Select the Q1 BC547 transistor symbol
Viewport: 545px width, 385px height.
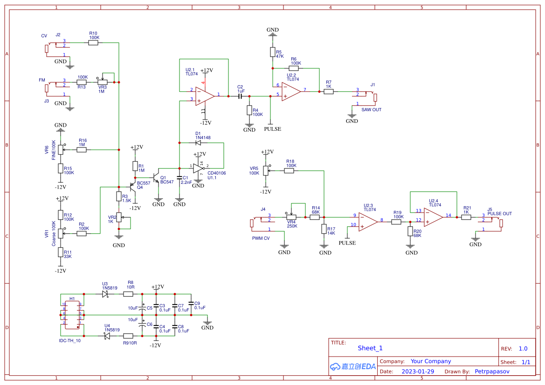pyautogui.click(x=156, y=177)
